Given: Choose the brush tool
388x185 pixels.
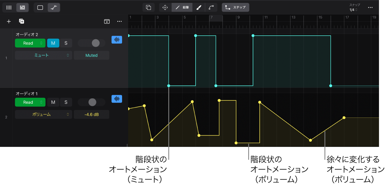Looking at the screenshot, I should [x=199, y=8].
